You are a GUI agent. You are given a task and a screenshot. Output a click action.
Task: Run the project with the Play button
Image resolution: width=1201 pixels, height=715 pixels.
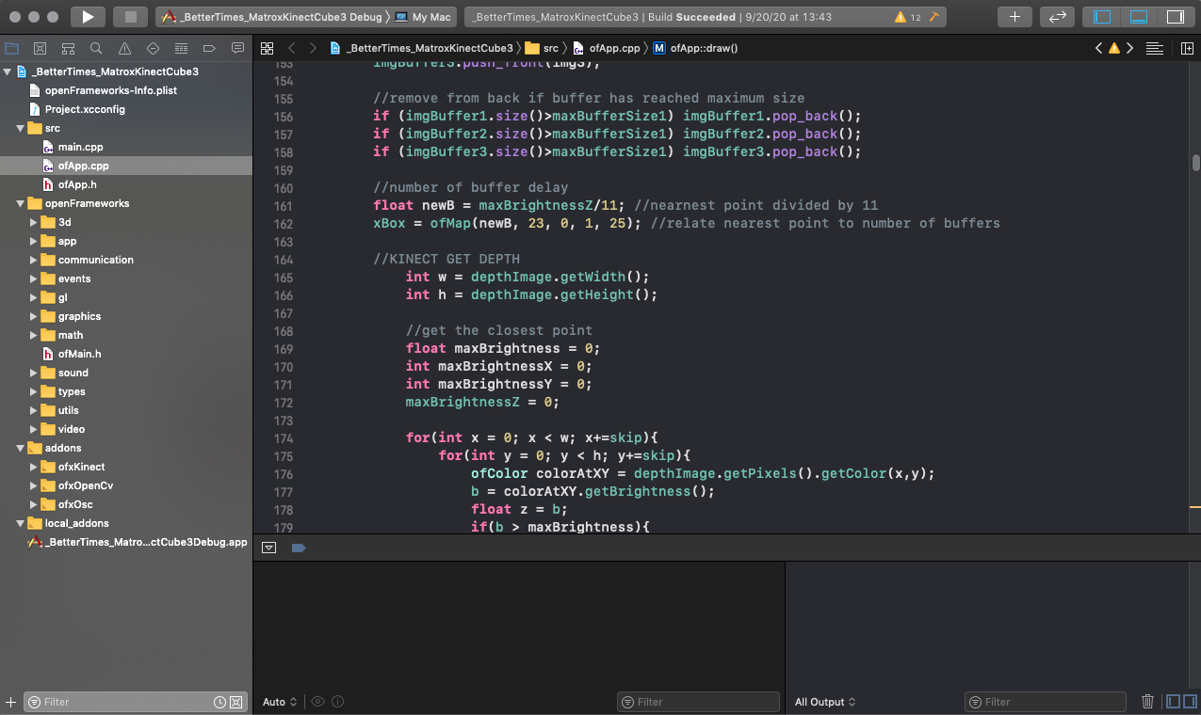88,17
